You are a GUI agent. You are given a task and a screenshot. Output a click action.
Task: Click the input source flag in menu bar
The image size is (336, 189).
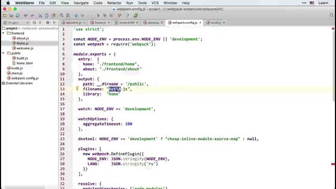(x=312, y=3)
